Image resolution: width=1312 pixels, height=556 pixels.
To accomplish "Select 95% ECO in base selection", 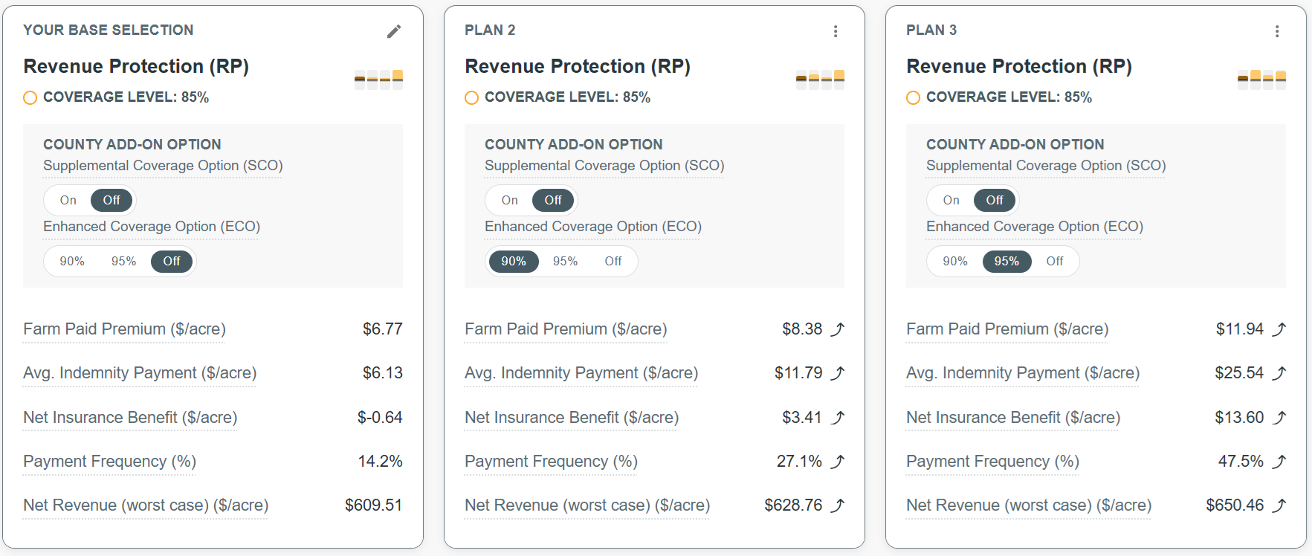I will [123, 262].
